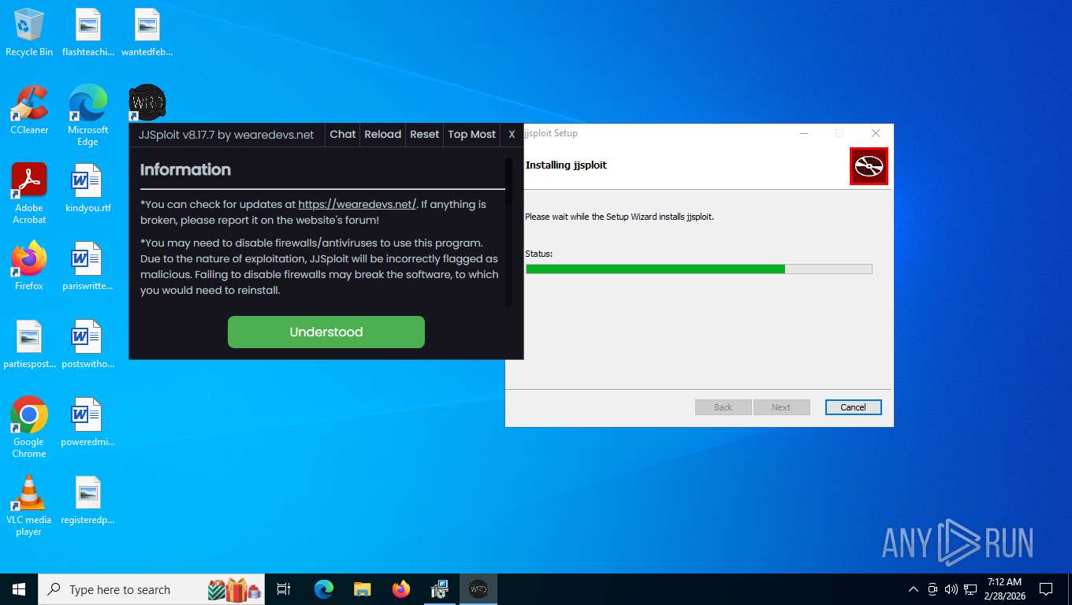Minimize the jjsploit Setup window
1072x605 pixels.
803,134
